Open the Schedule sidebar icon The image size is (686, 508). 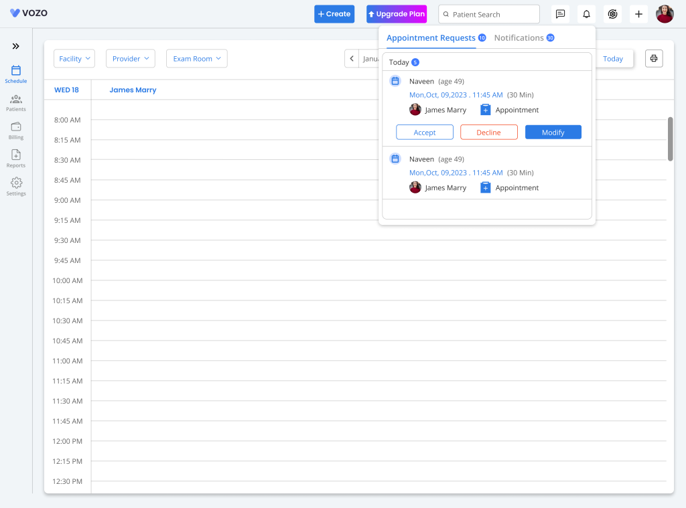pos(16,74)
